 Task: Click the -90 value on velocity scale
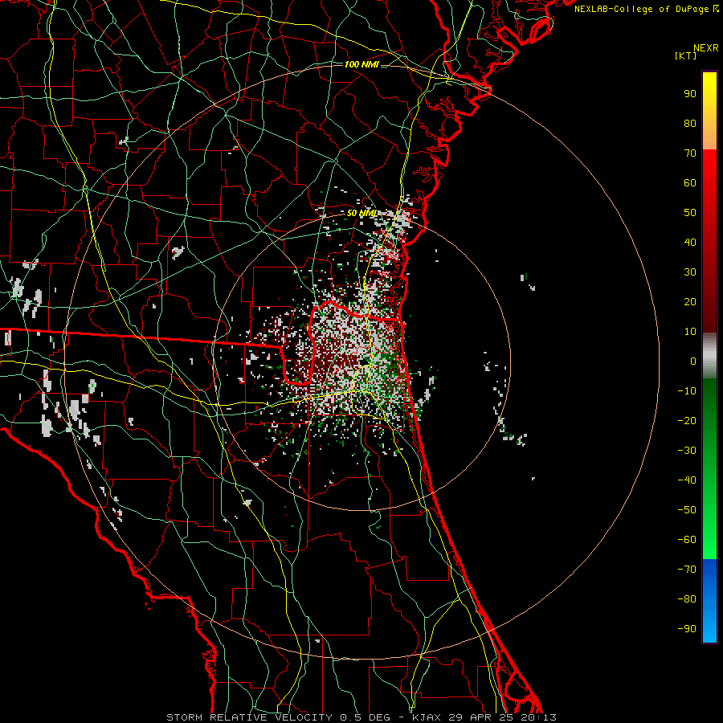(x=687, y=629)
